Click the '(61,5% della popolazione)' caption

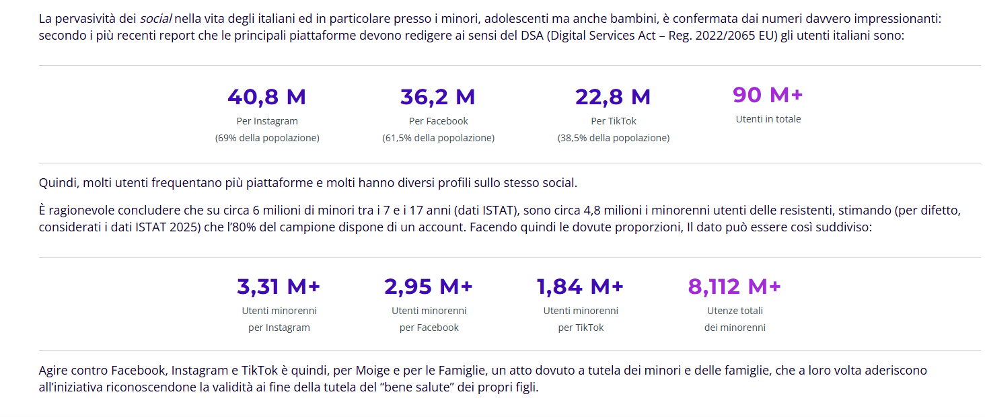point(438,138)
